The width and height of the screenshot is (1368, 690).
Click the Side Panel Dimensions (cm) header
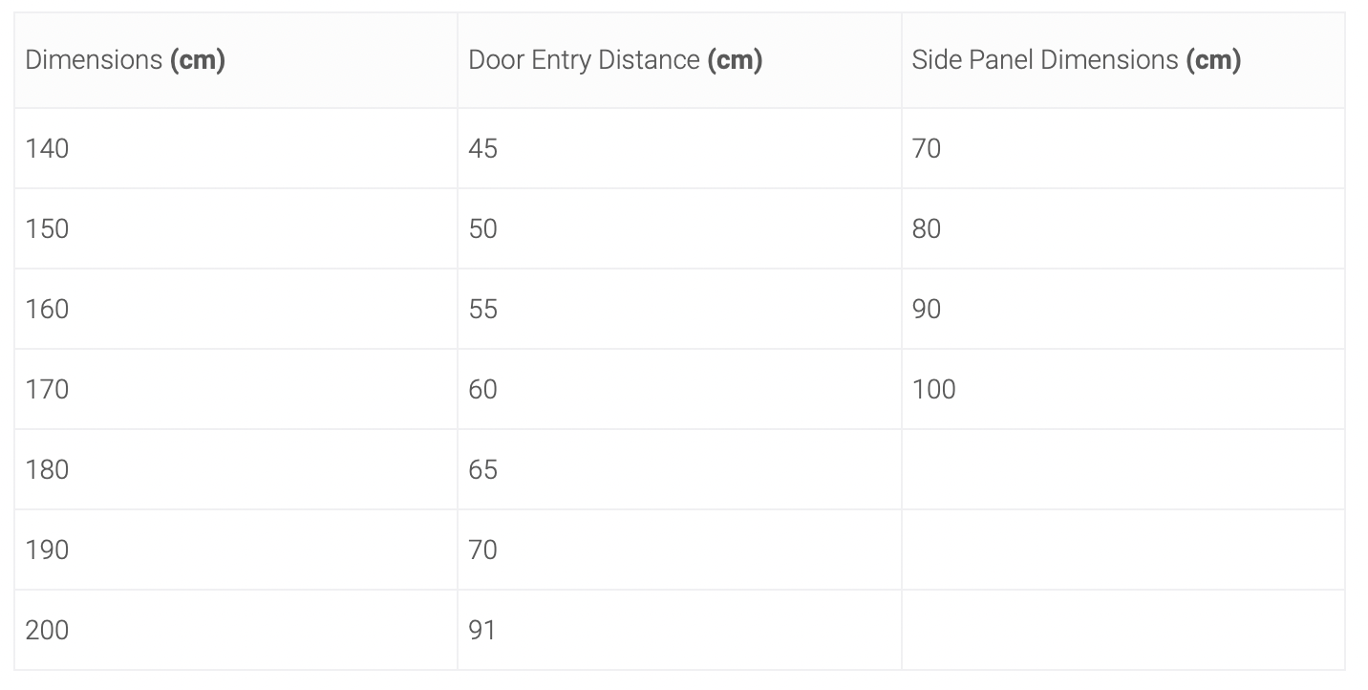pos(1123,60)
